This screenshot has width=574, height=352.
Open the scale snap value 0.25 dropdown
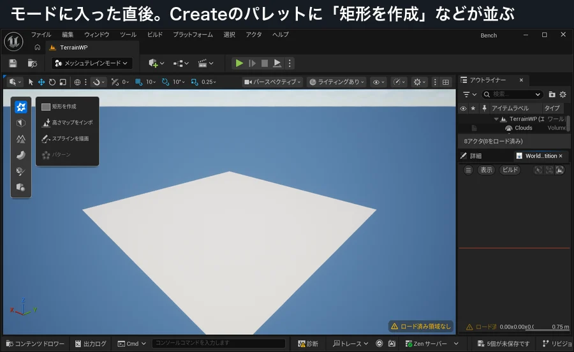tap(209, 82)
